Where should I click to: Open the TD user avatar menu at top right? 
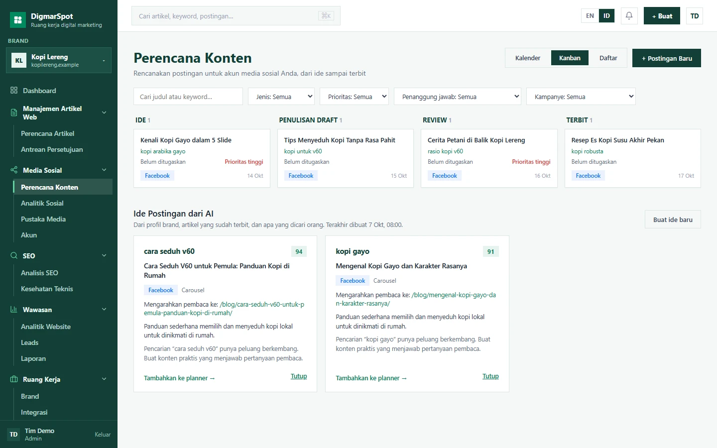point(695,16)
